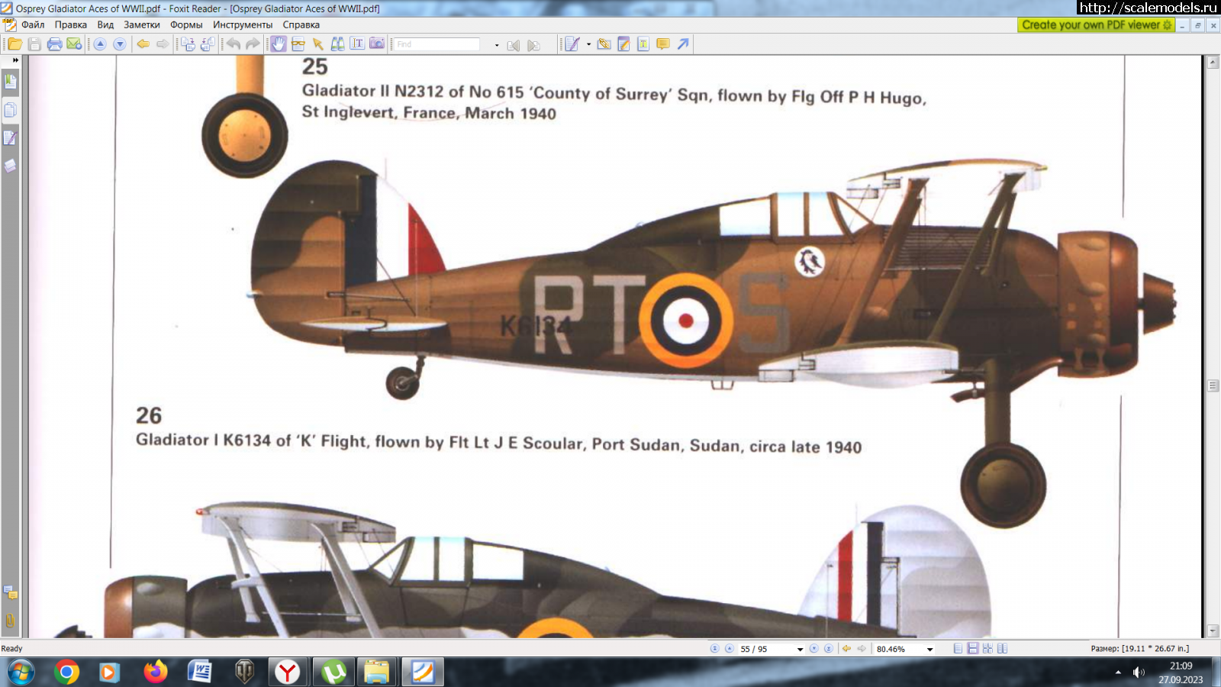Expand the navigation panel with top arrow
The height and width of the screenshot is (687, 1221).
click(x=14, y=60)
